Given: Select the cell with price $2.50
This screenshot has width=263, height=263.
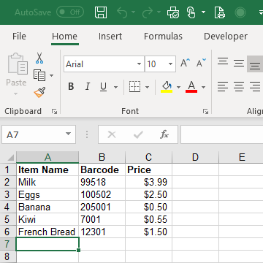Looking at the screenshot, I should tap(149, 194).
